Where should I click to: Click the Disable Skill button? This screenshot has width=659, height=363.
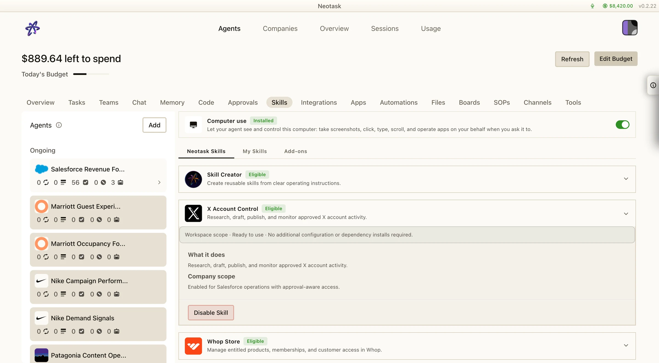click(211, 313)
